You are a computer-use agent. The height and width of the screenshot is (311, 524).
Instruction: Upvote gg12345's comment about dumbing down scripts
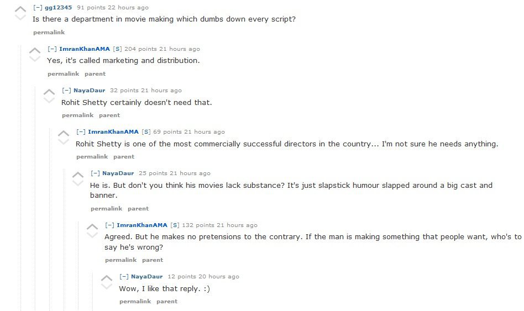click(x=20, y=9)
